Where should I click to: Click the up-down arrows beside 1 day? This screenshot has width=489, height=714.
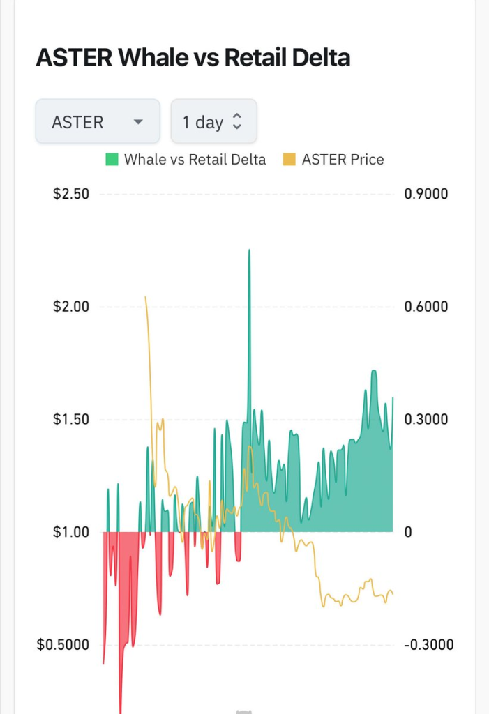pos(236,122)
